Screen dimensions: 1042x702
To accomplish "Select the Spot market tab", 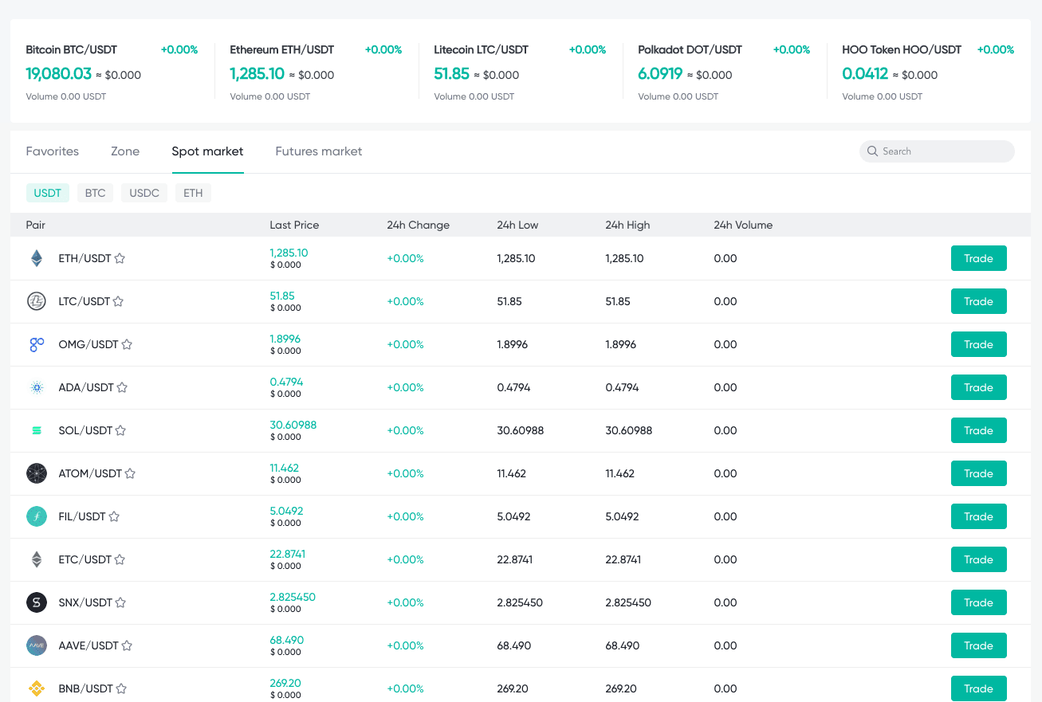I will 207,151.
